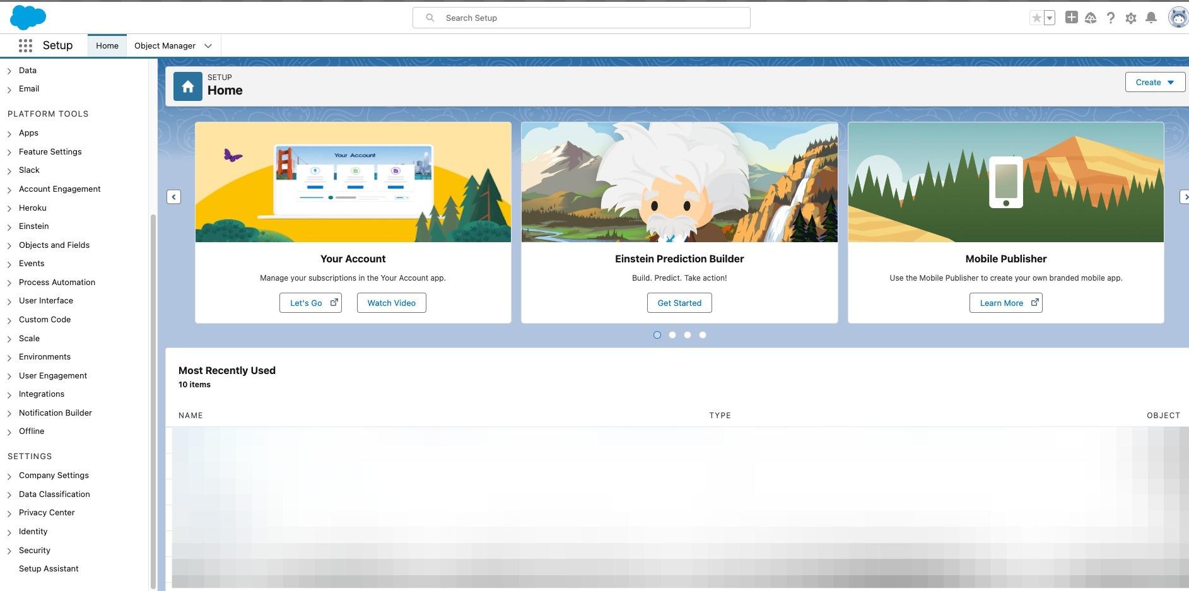Open Company Settings in sidebar
Image resolution: width=1189 pixels, height=591 pixels.
coord(54,475)
